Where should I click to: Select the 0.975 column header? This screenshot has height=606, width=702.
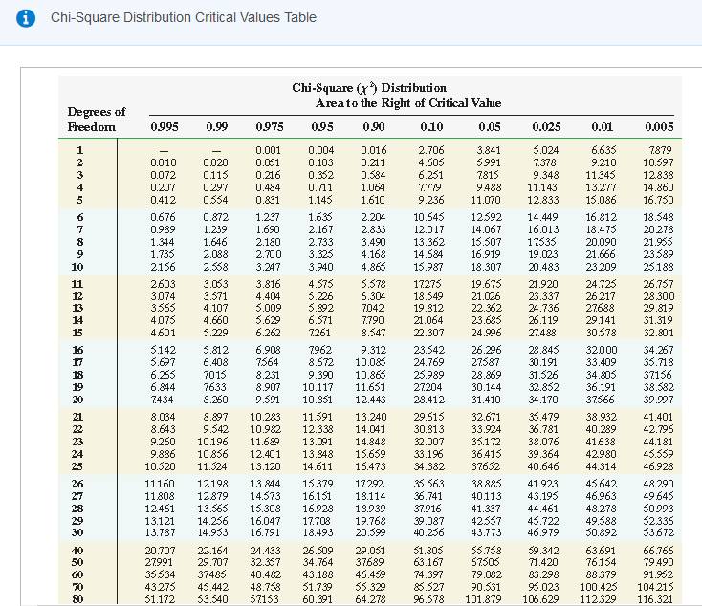pyautogui.click(x=270, y=127)
